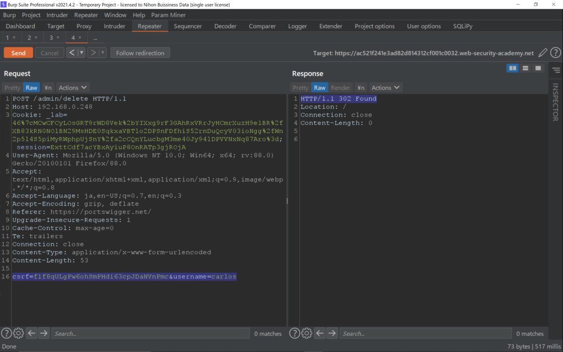Switch request view to Raw
Image resolution: width=563 pixels, height=352 pixels.
point(31,88)
